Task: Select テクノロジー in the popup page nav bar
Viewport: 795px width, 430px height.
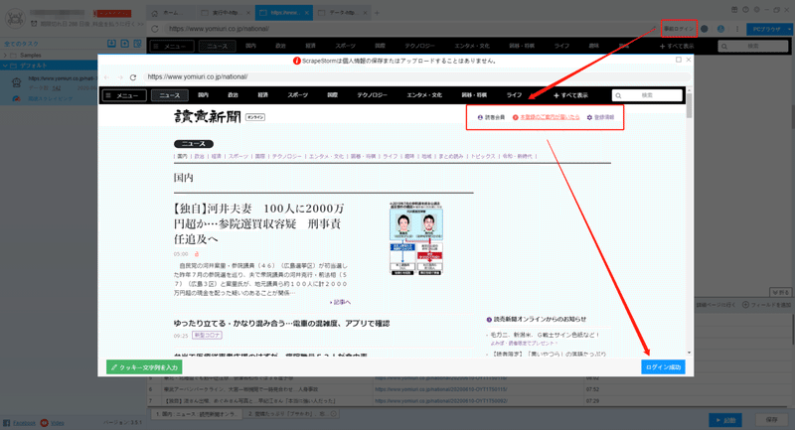Action: click(372, 95)
